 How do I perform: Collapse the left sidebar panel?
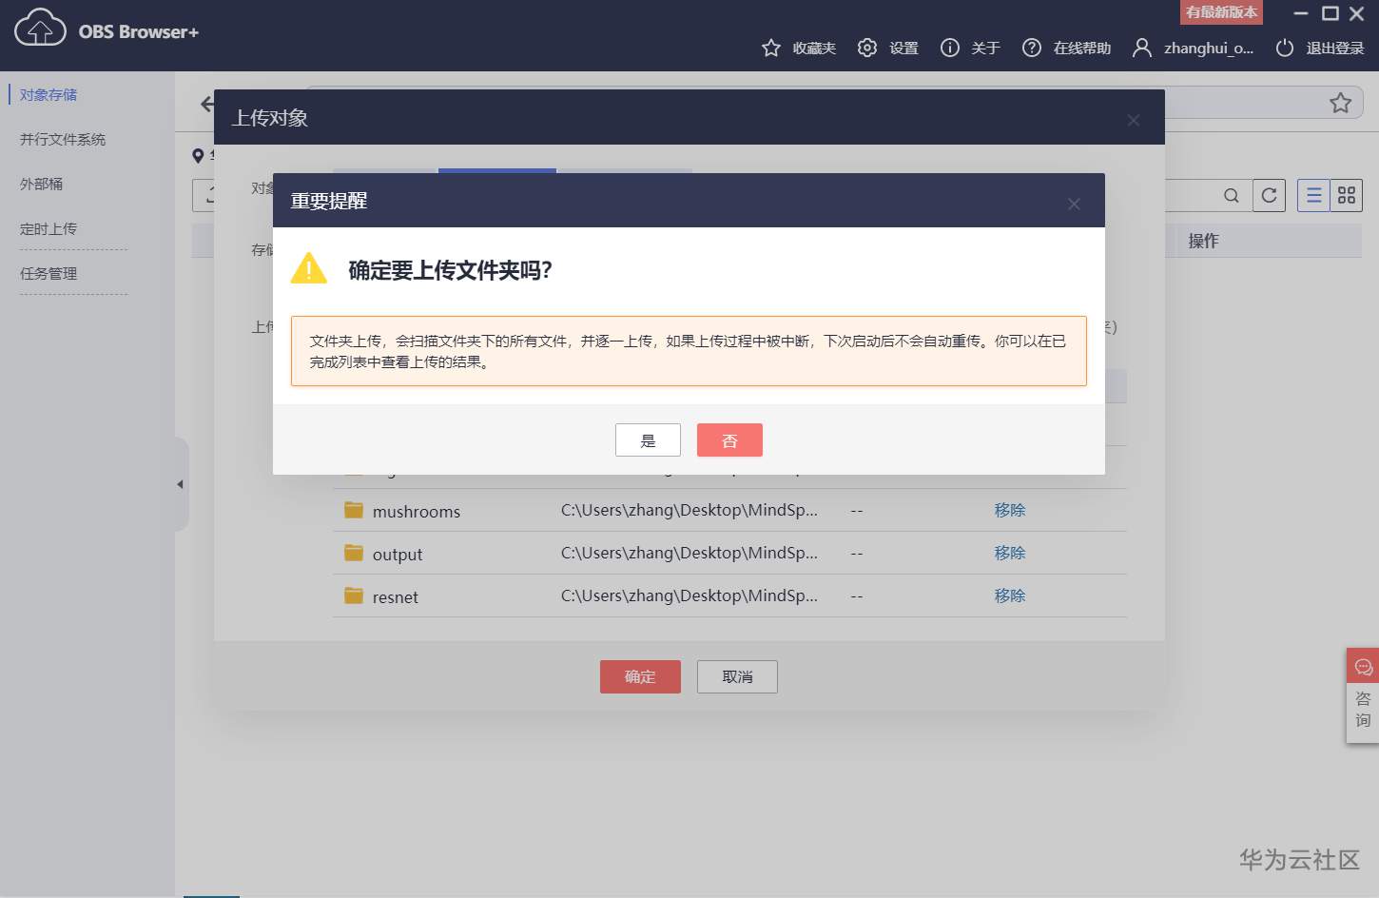181,484
